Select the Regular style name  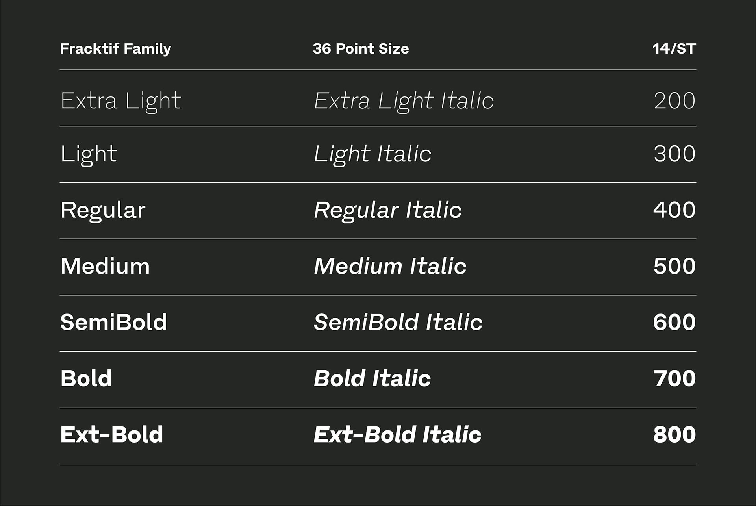pyautogui.click(x=103, y=210)
